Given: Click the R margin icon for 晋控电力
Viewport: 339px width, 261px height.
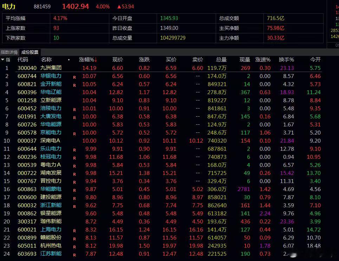Looking at the screenshot, I should 74,182.
